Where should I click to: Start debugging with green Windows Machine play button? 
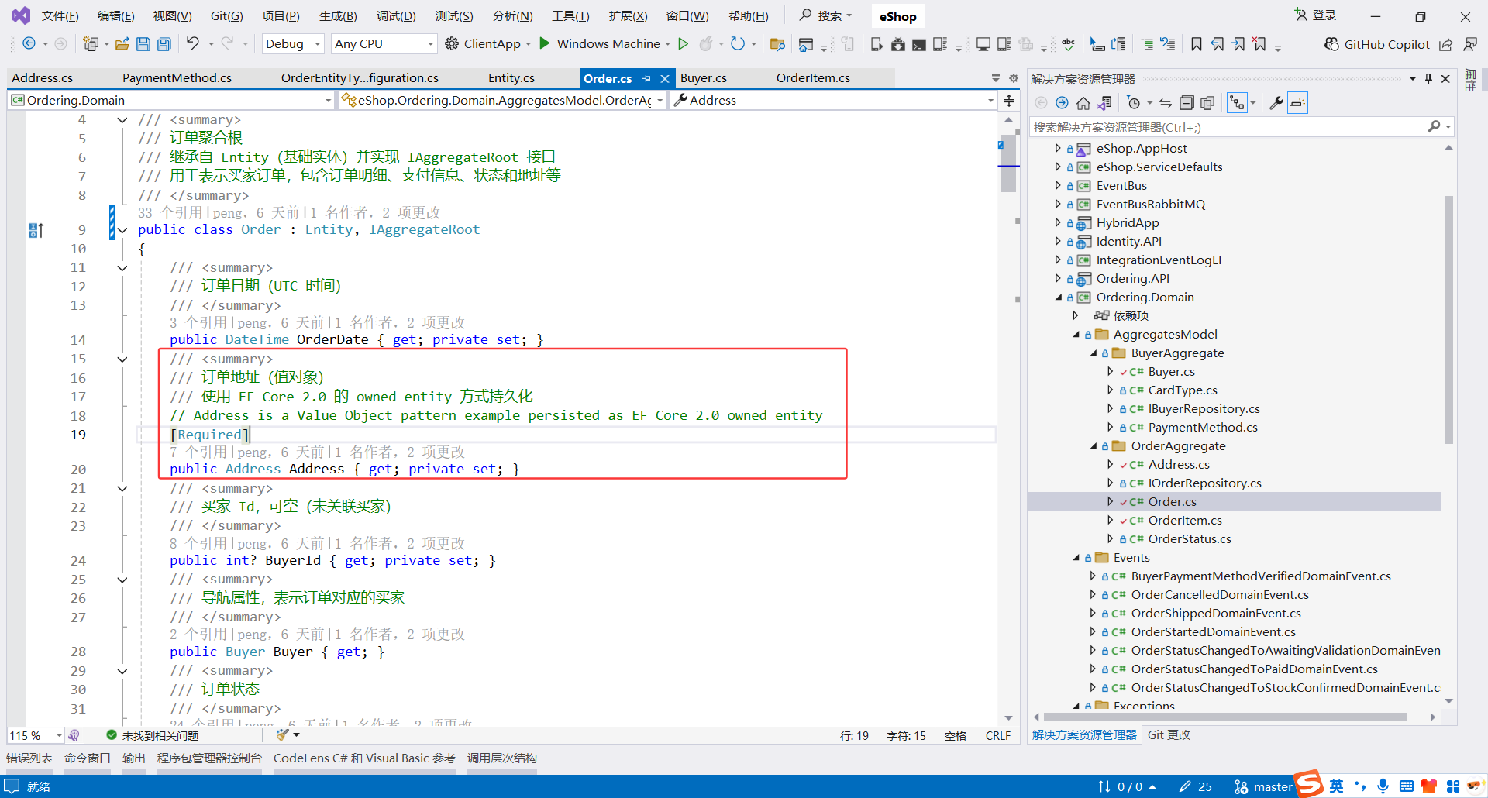pyautogui.click(x=545, y=43)
